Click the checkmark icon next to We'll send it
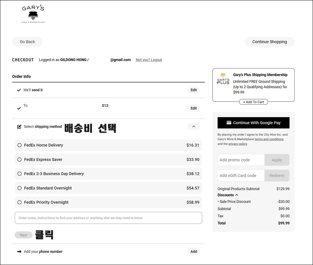The image size is (313, 265). click(x=19, y=90)
